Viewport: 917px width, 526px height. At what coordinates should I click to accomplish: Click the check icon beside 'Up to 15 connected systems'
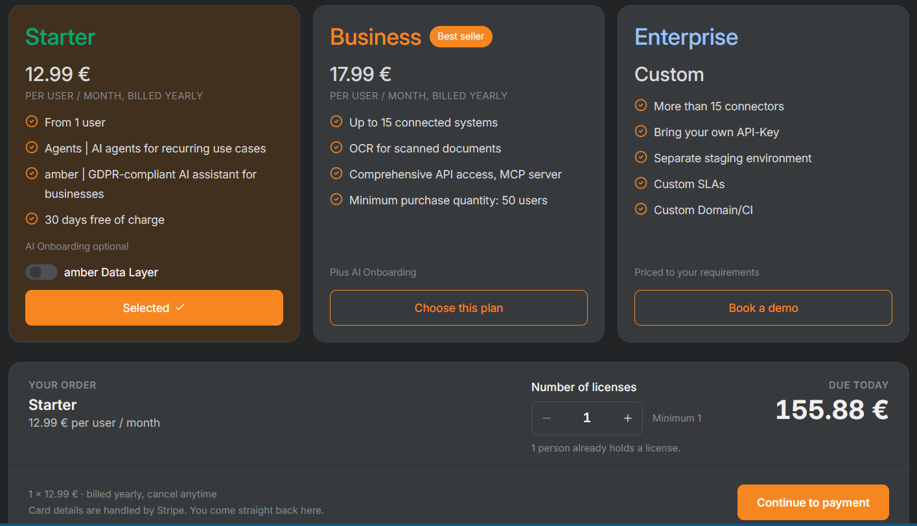click(336, 121)
